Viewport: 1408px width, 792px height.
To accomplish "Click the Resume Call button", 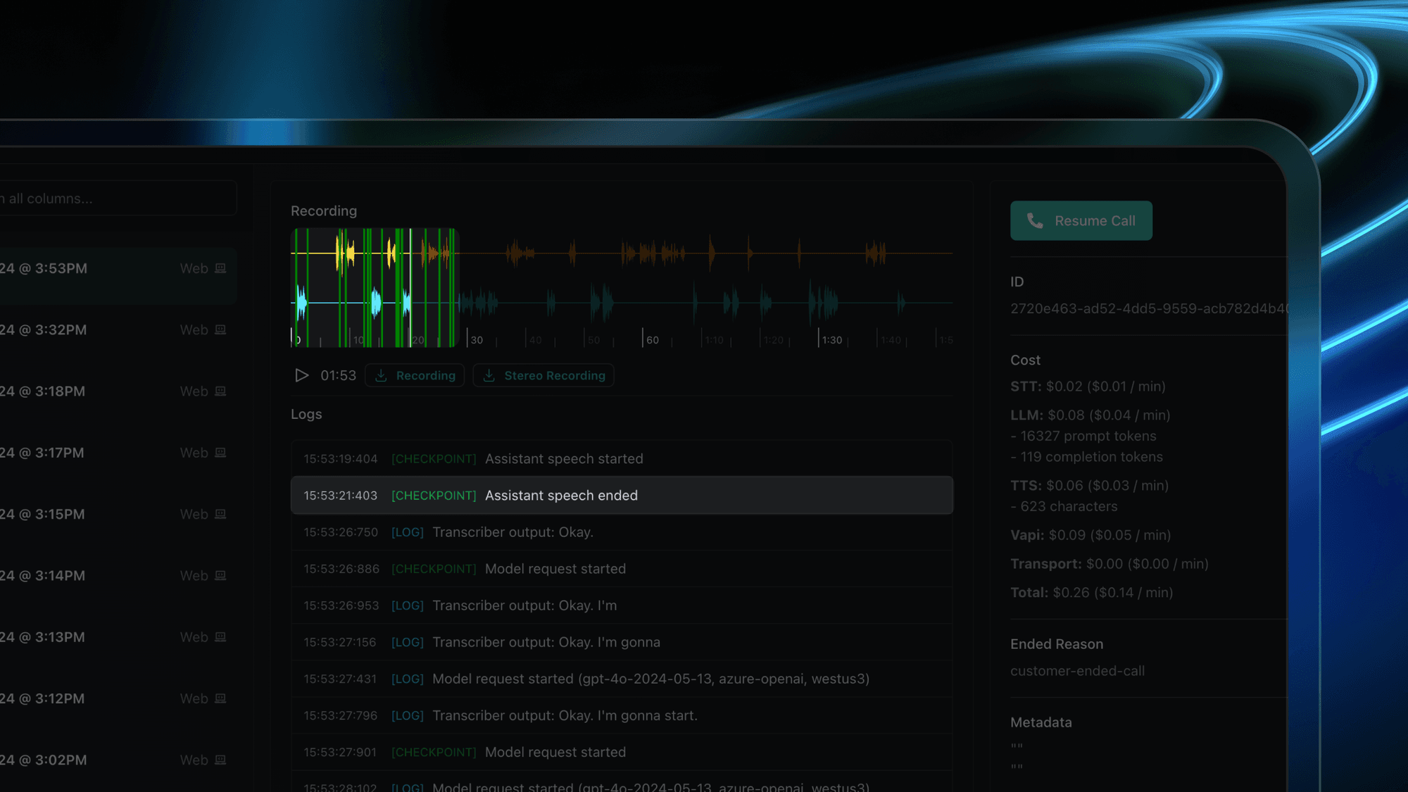I will (1081, 220).
